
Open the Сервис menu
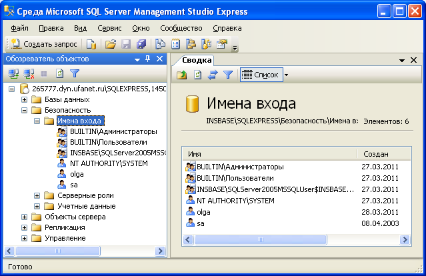[x=109, y=28]
